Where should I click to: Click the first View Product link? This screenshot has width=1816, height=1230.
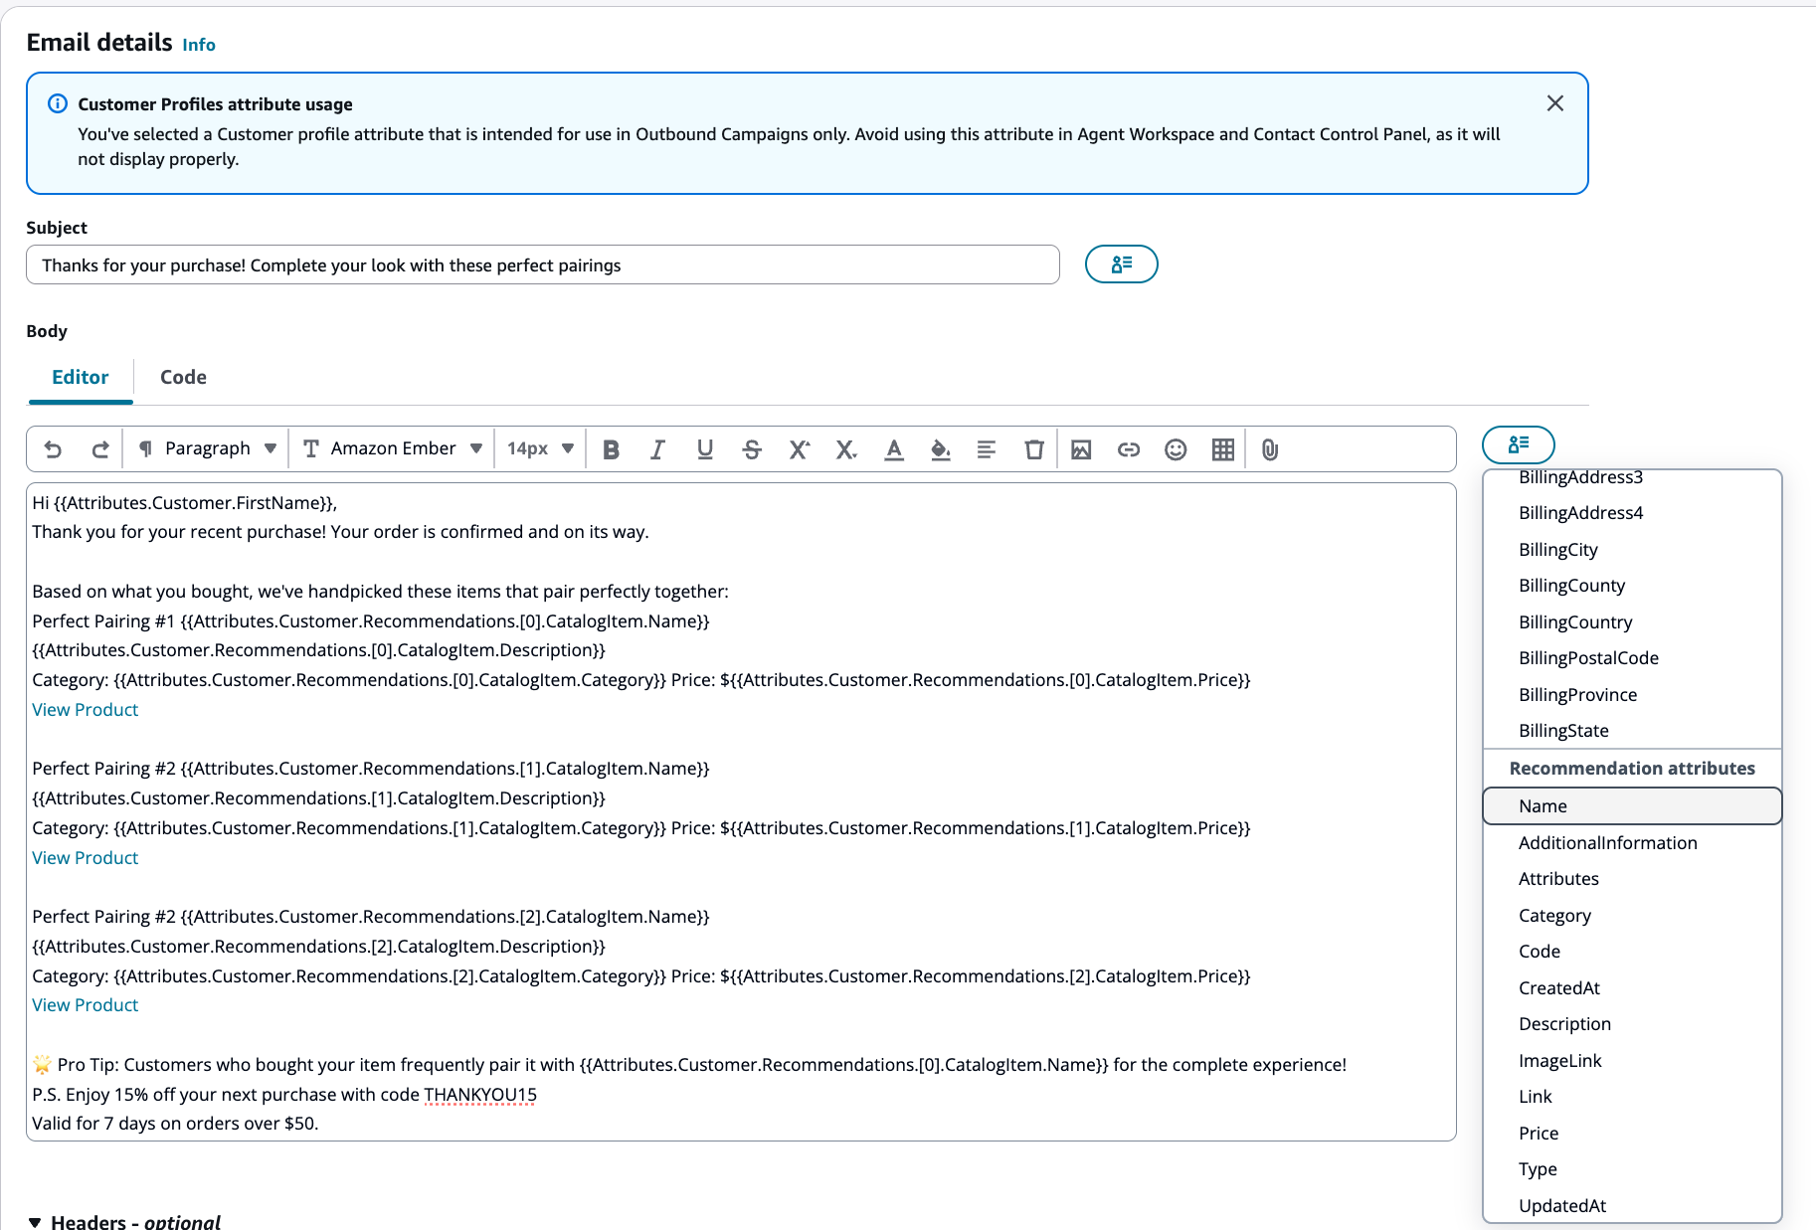point(85,709)
